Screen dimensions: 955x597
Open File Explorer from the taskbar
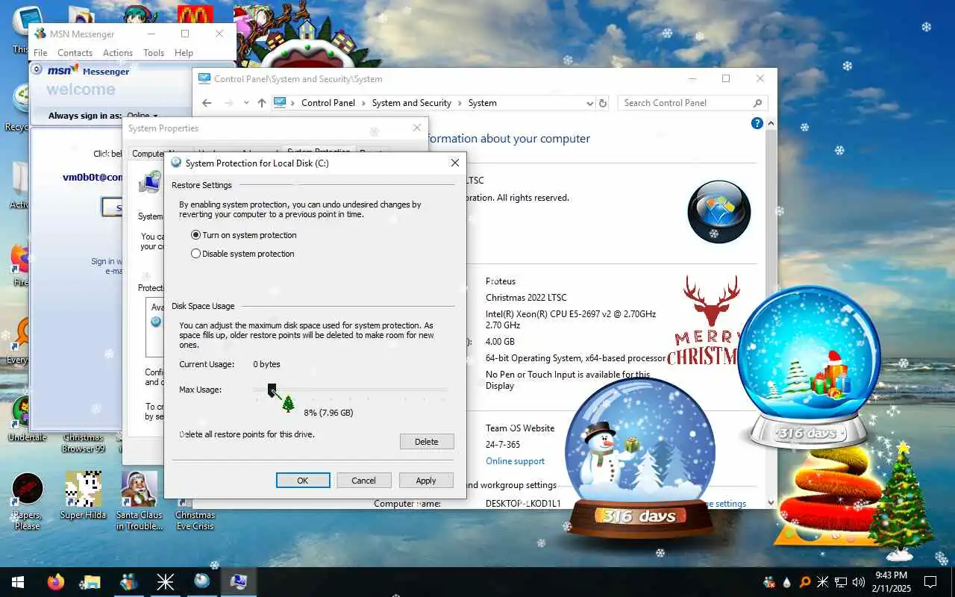[91, 582]
